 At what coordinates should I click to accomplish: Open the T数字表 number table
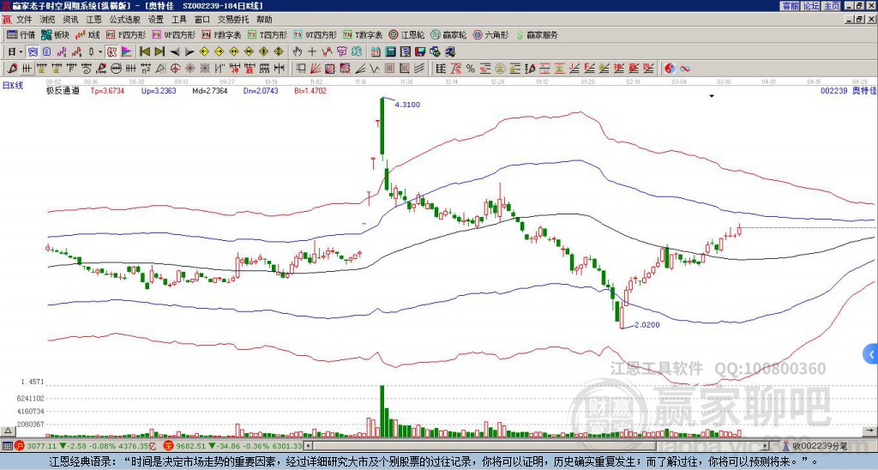click(x=363, y=34)
